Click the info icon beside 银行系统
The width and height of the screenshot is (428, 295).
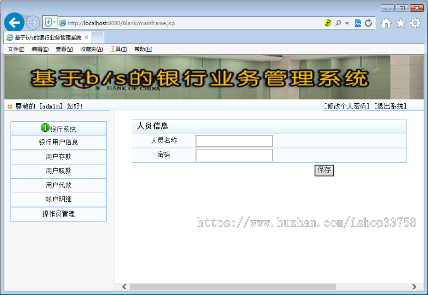pos(45,128)
